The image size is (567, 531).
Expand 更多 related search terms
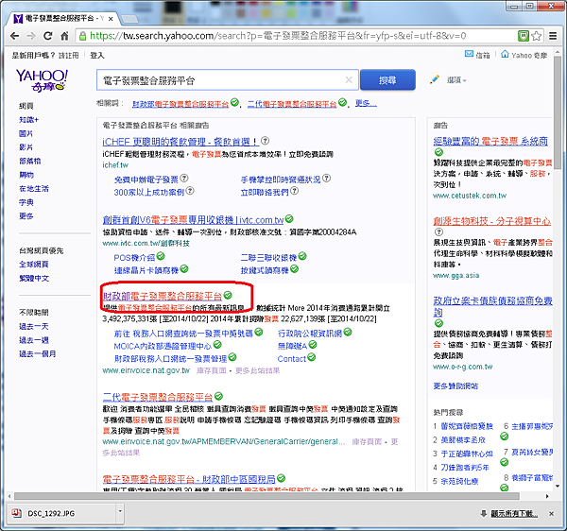tap(365, 103)
